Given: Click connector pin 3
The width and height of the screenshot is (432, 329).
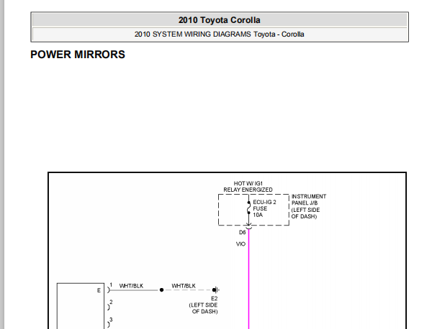Looking at the screenshot, I should (x=109, y=323).
